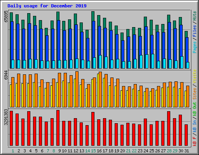Click green weekend day label 7
The height and width of the screenshot is (155, 199).
point(48,151)
